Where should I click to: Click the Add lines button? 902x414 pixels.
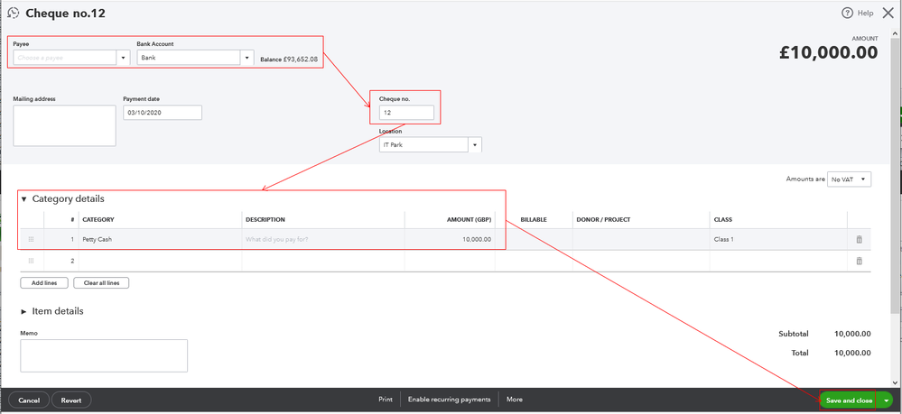(43, 283)
